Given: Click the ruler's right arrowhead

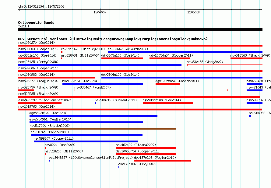Looking at the screenshot, I should [261, 10].
